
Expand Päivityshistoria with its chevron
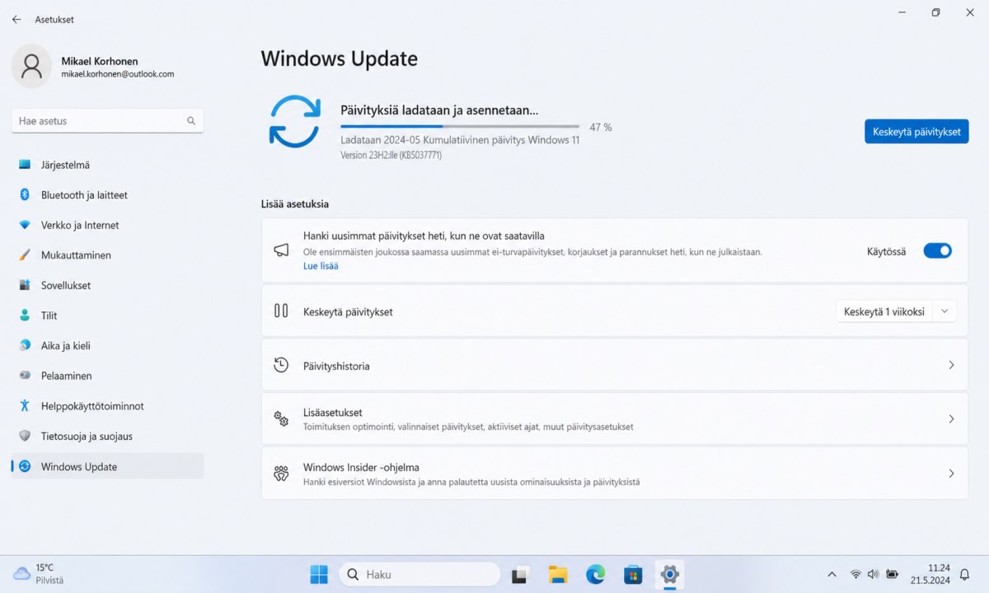[x=951, y=365]
